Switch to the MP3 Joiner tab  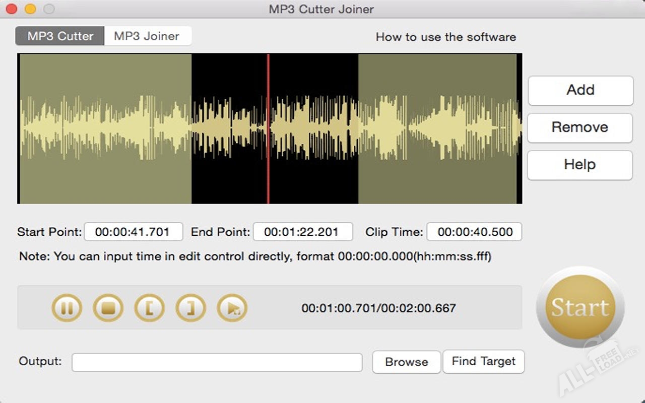tap(147, 36)
